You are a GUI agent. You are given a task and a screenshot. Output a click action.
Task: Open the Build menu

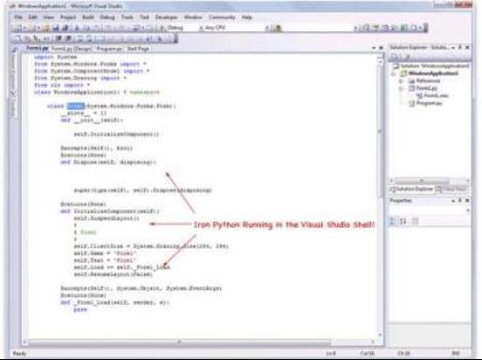pos(88,17)
